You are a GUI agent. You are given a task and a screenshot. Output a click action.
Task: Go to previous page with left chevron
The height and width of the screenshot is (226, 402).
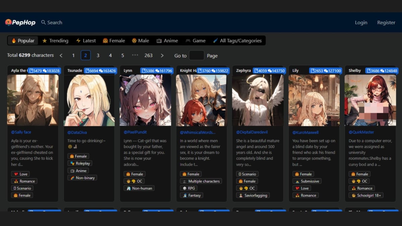[61, 56]
